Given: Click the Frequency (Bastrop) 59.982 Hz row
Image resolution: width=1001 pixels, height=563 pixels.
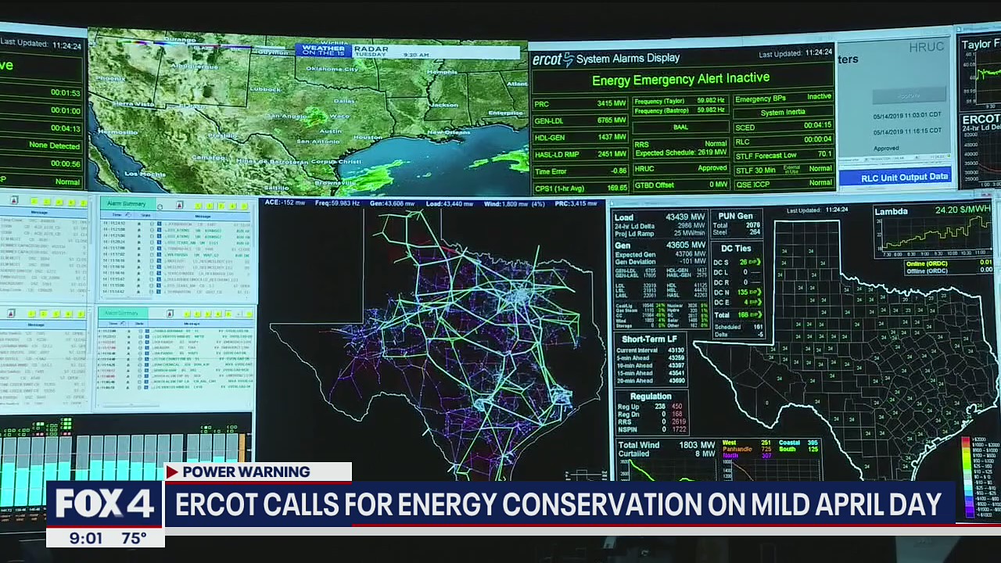Looking at the screenshot, I should click(681, 110).
